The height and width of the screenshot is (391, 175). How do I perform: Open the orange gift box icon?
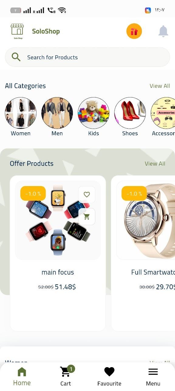134,31
